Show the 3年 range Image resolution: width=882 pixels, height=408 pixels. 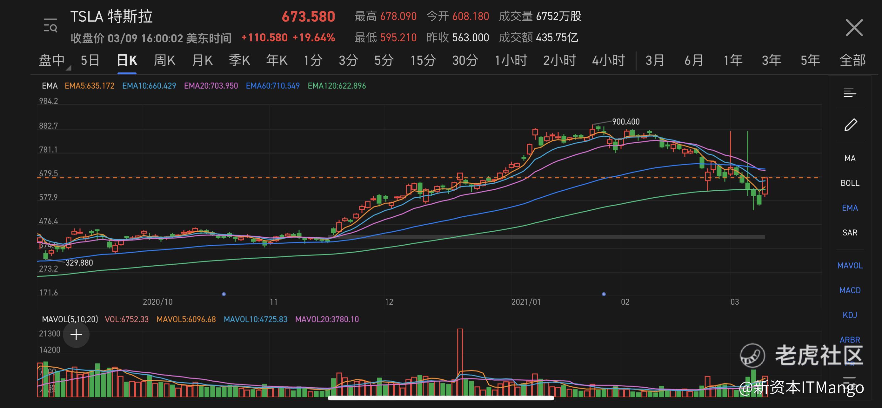tap(772, 61)
